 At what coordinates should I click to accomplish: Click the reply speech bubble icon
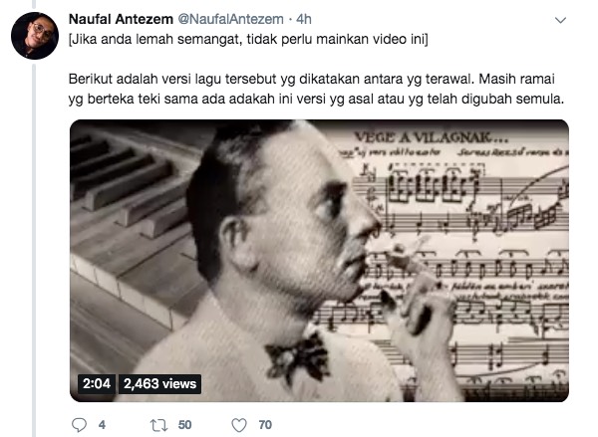tap(79, 424)
